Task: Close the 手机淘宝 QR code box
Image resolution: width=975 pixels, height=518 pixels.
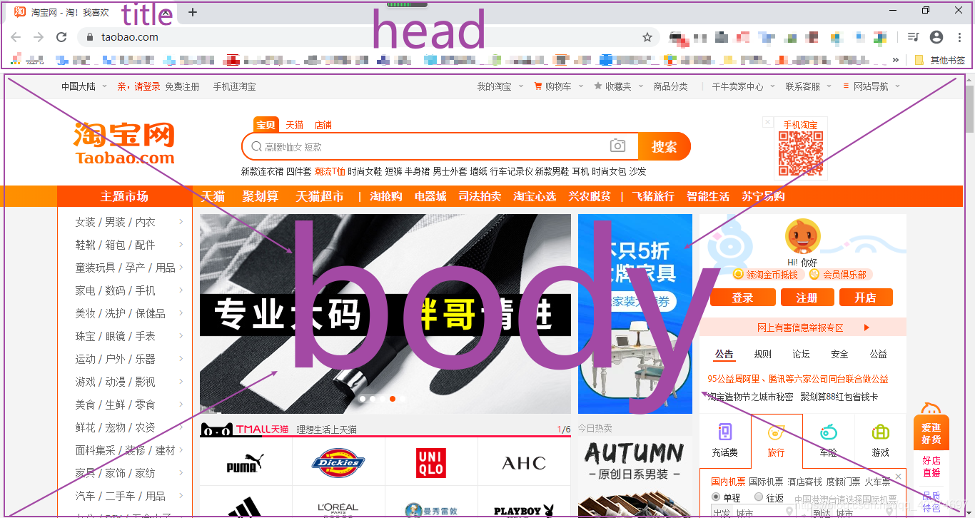Action: pyautogui.click(x=767, y=122)
